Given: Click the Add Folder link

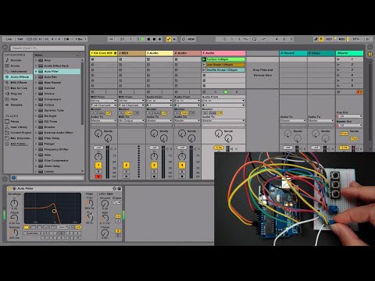Looking at the screenshot, I should pyautogui.click(x=18, y=144).
